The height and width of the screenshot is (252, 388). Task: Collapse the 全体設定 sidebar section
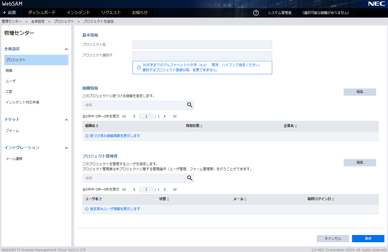pyautogui.click(x=66, y=49)
